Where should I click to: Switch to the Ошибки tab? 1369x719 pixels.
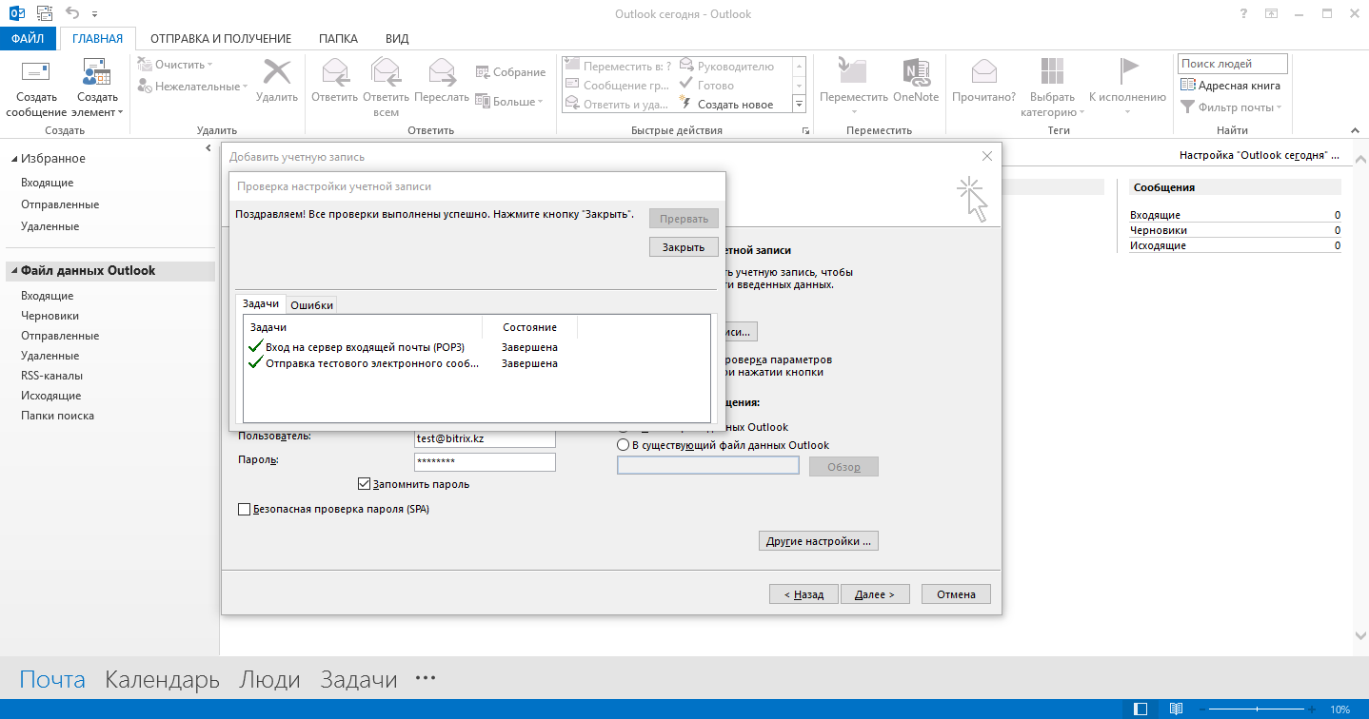[x=312, y=305]
